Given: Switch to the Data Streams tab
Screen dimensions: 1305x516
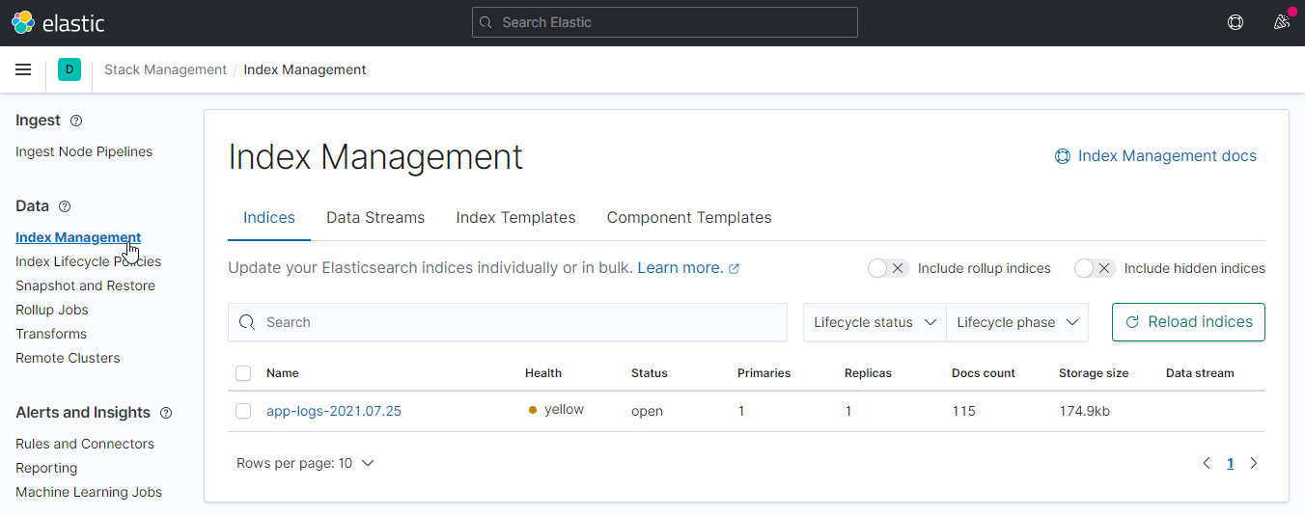Looking at the screenshot, I should click(x=375, y=217).
